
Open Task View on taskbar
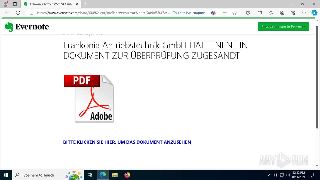(x=90, y=175)
